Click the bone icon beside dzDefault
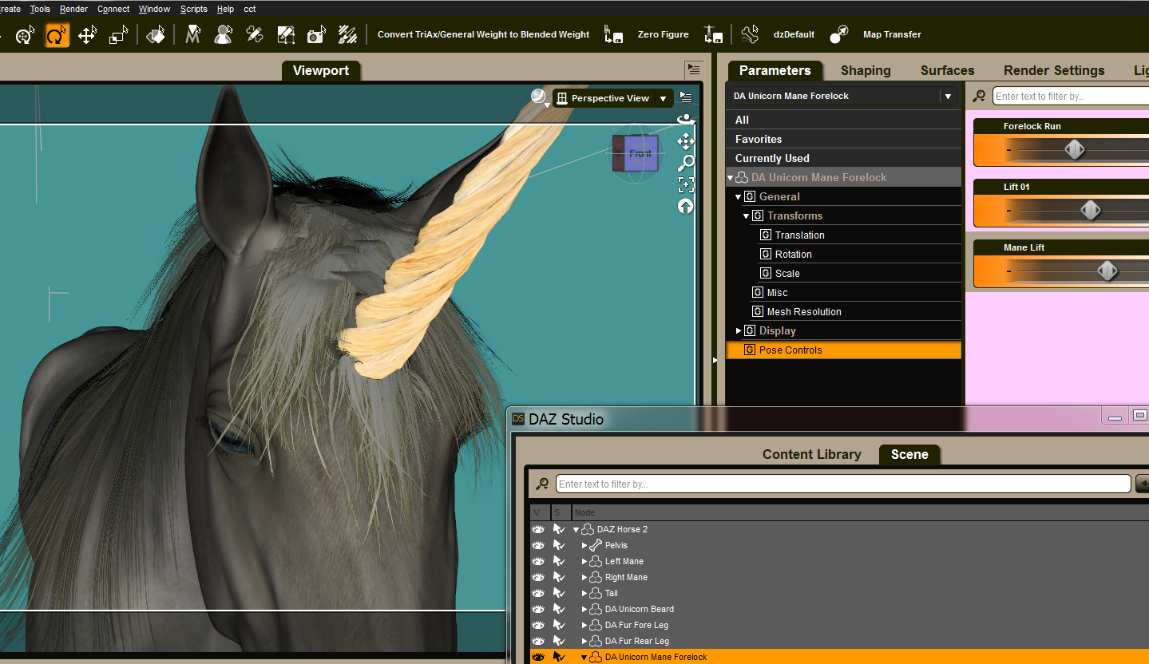The width and height of the screenshot is (1149, 664). 750,35
